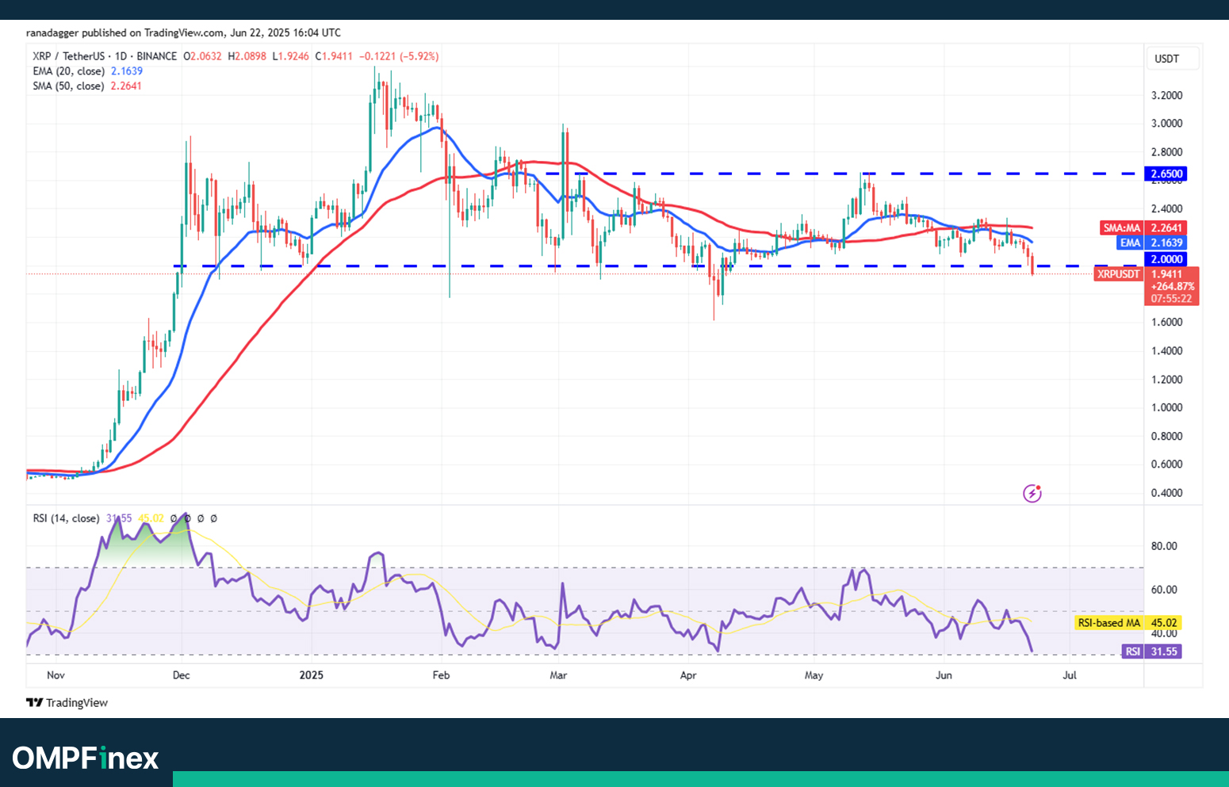Screen dimensions: 1229x787
Task: Click the TradingView logo at bottom left
Action: coord(67,703)
